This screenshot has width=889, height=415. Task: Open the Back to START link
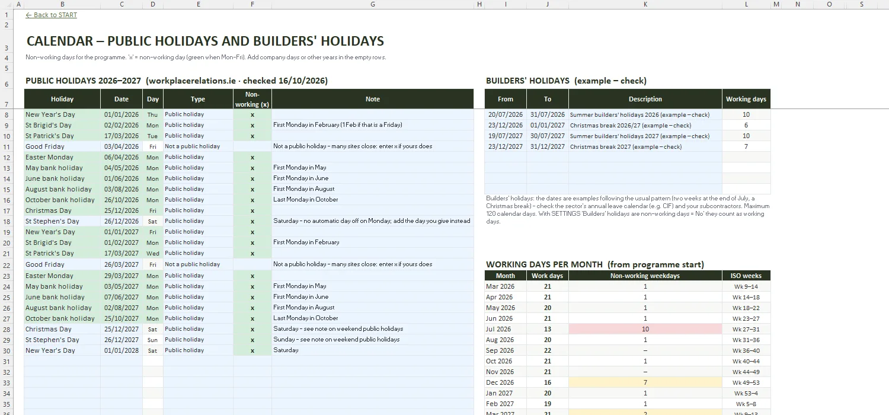tap(52, 15)
